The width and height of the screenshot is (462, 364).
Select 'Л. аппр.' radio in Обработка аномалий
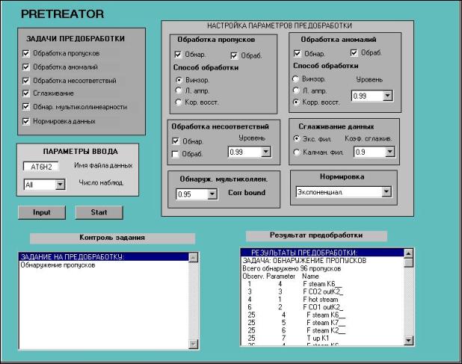[296, 90]
